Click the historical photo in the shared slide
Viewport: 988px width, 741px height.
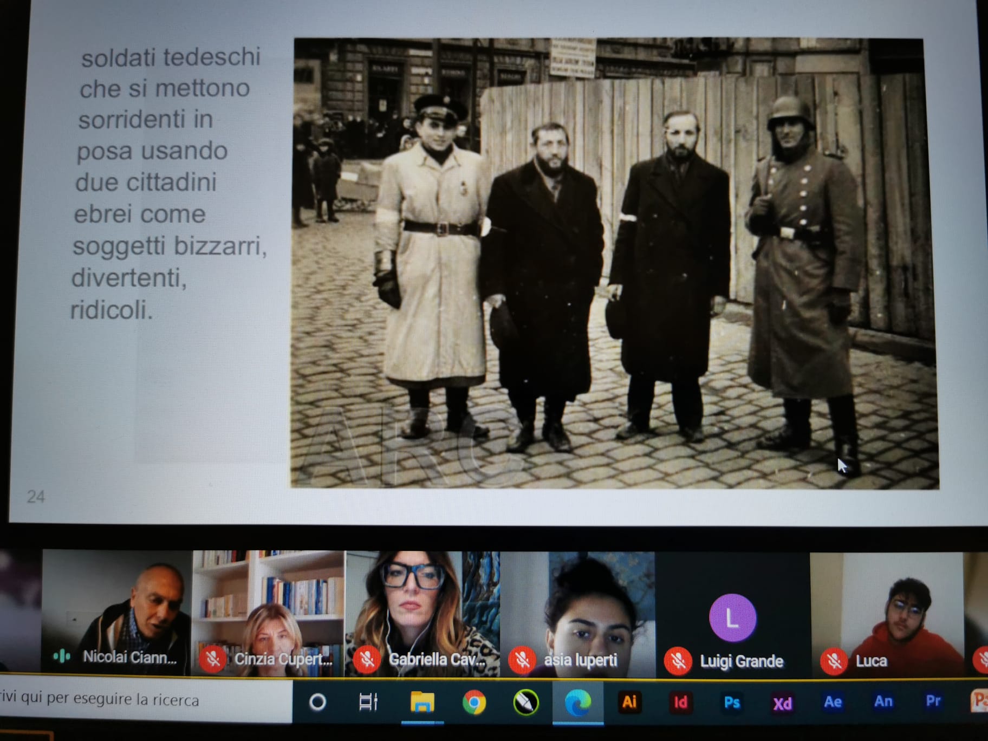614,263
